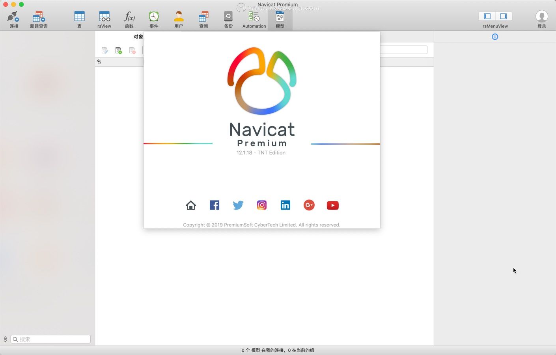Open the LinkedIn icon

click(x=285, y=205)
